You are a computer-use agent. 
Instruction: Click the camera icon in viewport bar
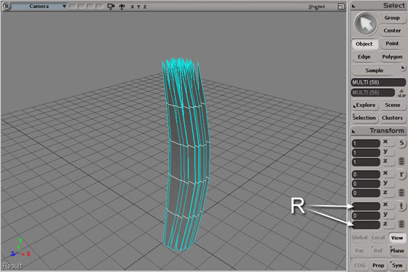[x=111, y=7]
